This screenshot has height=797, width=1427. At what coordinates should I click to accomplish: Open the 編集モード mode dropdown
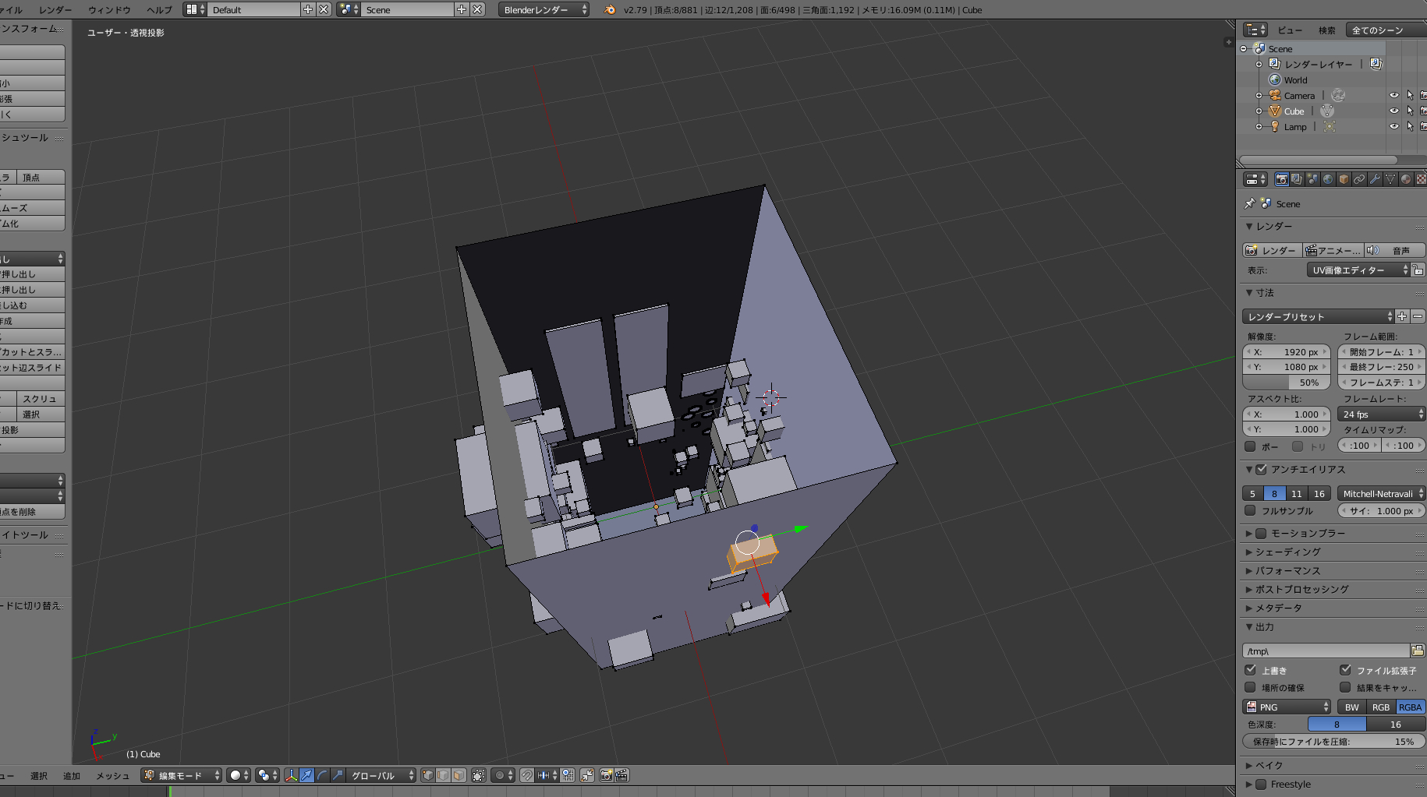tap(181, 775)
